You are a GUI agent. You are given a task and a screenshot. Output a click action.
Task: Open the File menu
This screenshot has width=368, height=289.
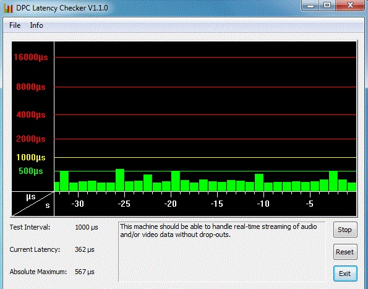pos(15,25)
